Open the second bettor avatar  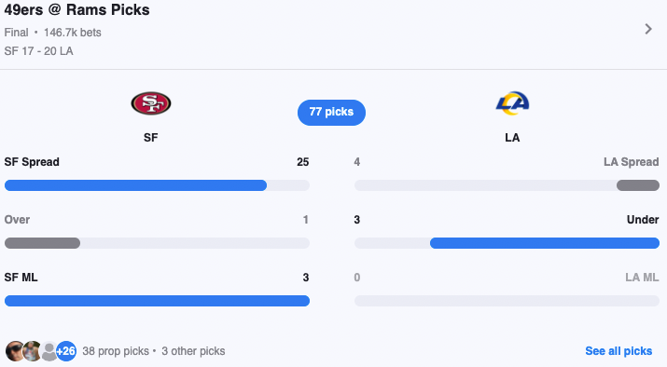click(33, 351)
